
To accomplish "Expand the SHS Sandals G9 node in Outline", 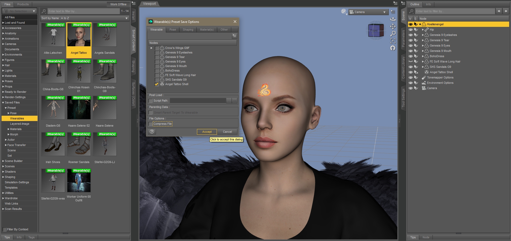I will pos(423,67).
